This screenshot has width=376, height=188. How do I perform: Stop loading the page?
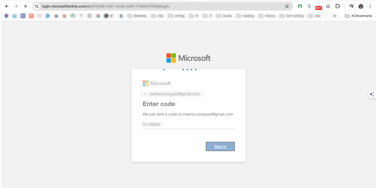click(25, 6)
